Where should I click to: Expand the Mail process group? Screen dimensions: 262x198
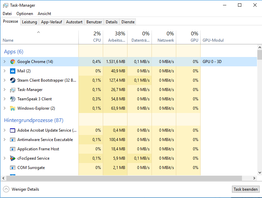(x=4, y=71)
